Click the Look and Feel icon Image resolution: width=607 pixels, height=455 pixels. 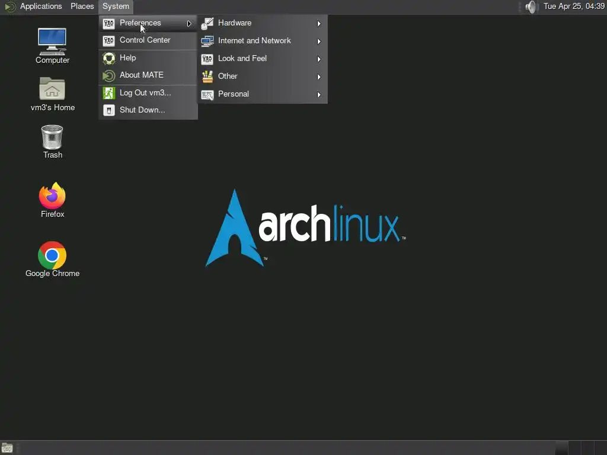pyautogui.click(x=207, y=59)
